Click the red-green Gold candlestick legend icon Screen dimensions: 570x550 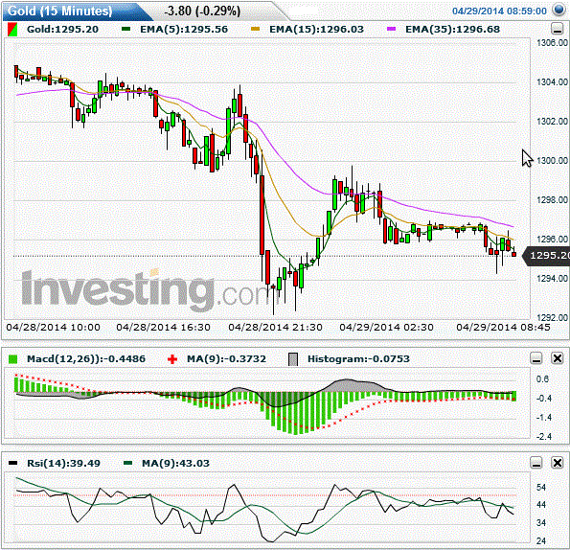pyautogui.click(x=12, y=30)
